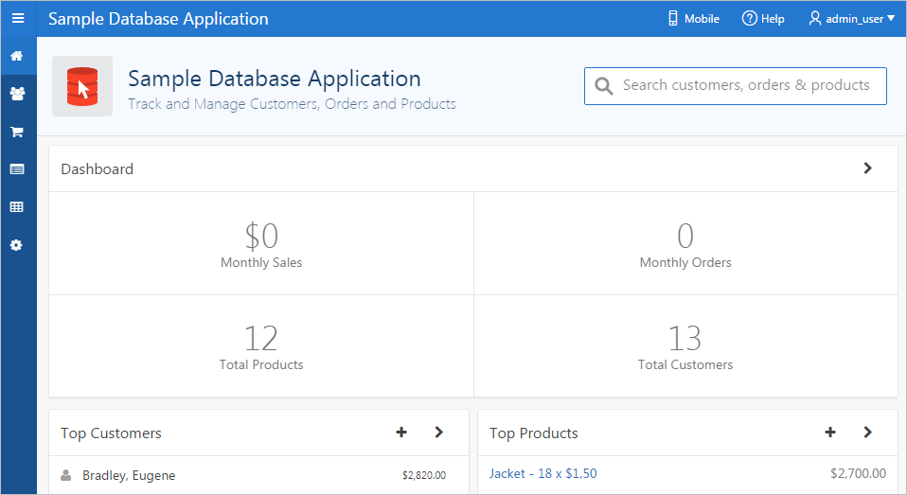Screen dimensions: 907x495
Task: Open the Reports grid icon in sidebar
Action: [17, 206]
